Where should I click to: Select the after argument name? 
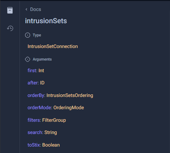pyautogui.click(x=33, y=83)
